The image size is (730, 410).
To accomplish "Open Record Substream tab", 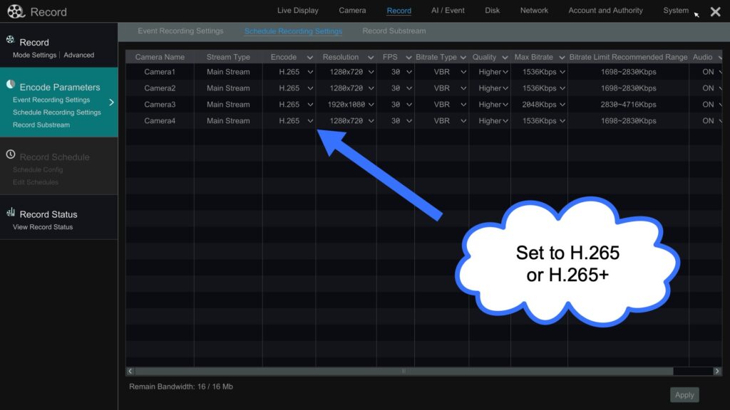I will pyautogui.click(x=394, y=31).
